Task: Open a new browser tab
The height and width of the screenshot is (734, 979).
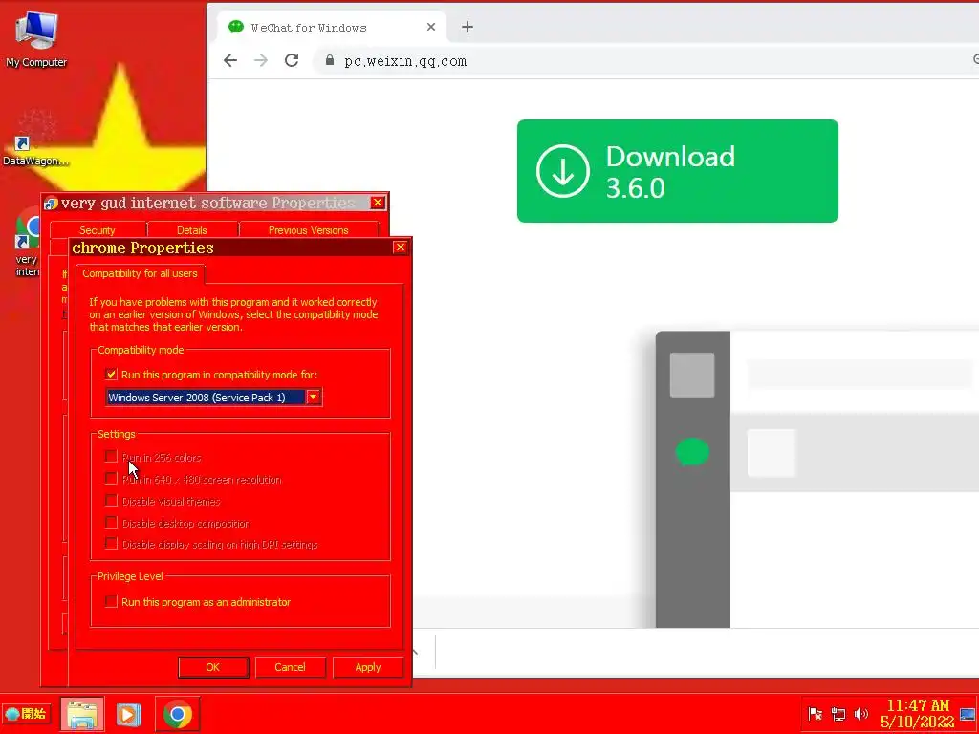Action: point(467,27)
